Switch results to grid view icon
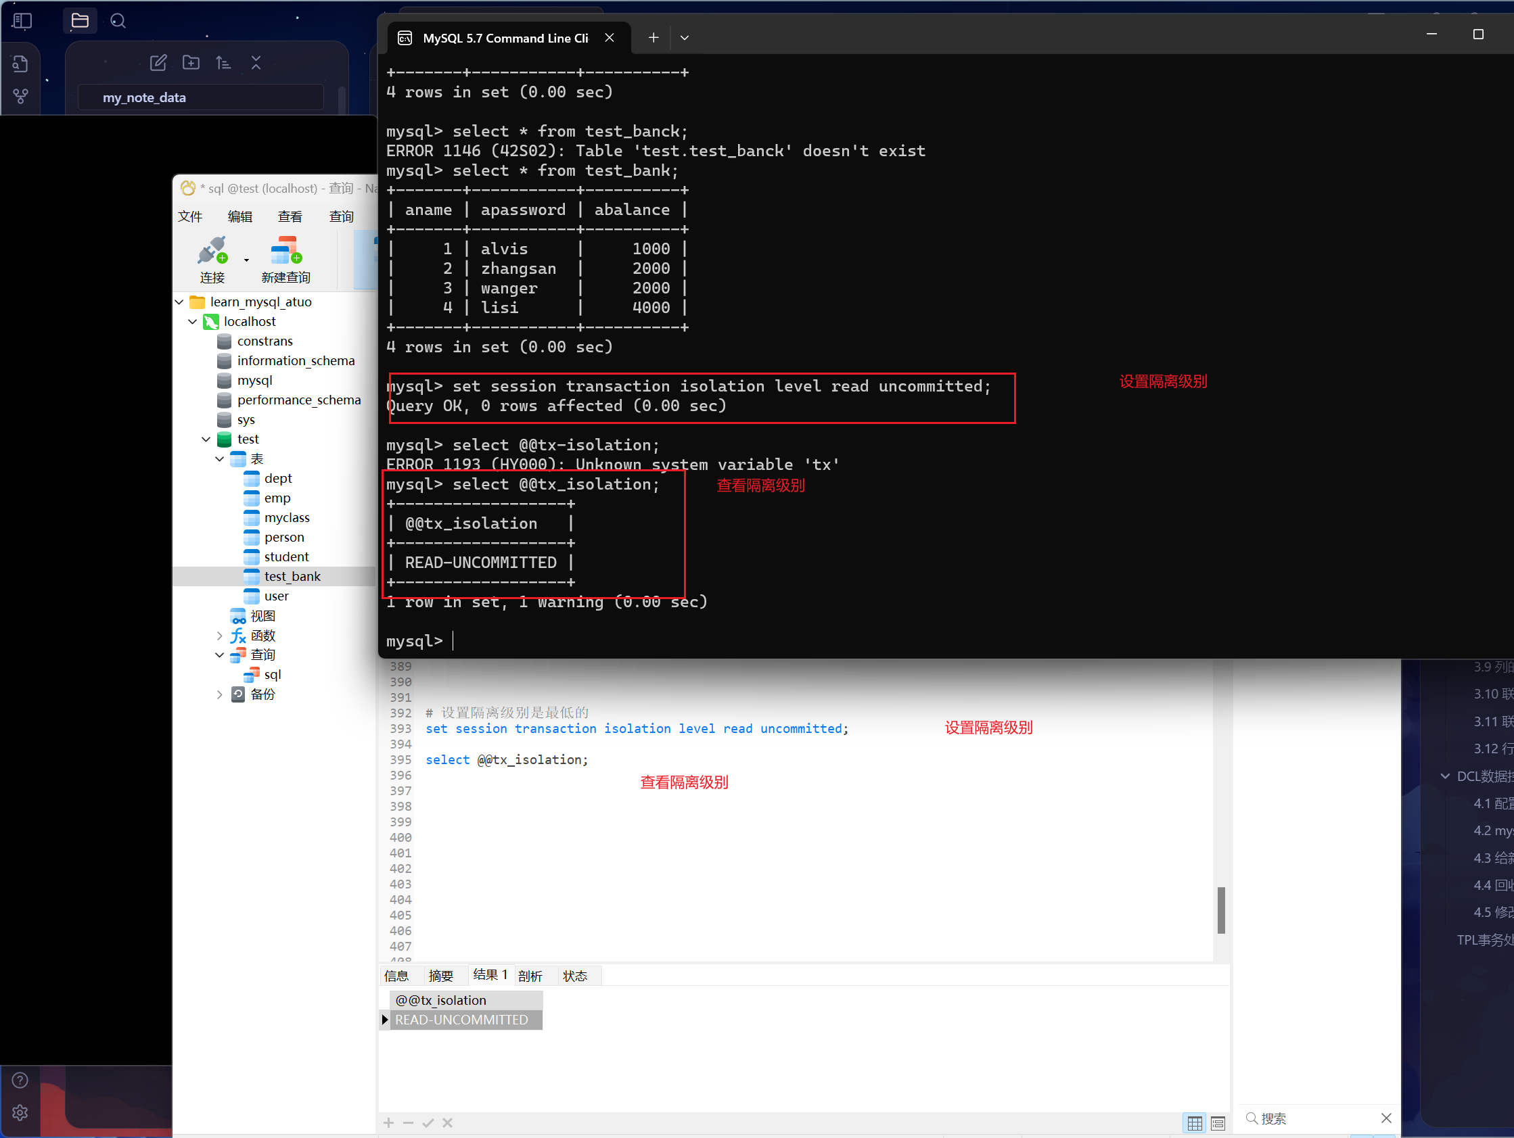 pos(1195,1123)
